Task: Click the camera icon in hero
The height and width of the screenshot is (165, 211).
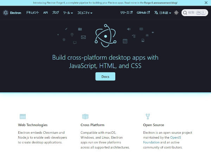Action: [x=80, y=29]
